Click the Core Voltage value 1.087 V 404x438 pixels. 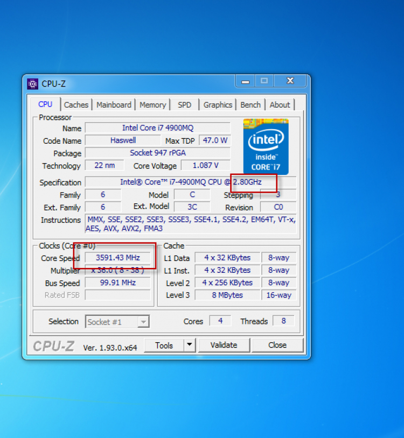205,165
